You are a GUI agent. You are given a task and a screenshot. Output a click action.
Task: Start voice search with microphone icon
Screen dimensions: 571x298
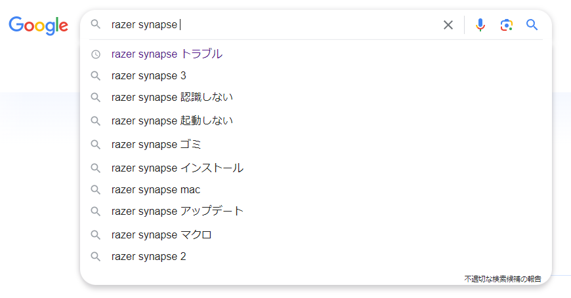[x=480, y=25]
